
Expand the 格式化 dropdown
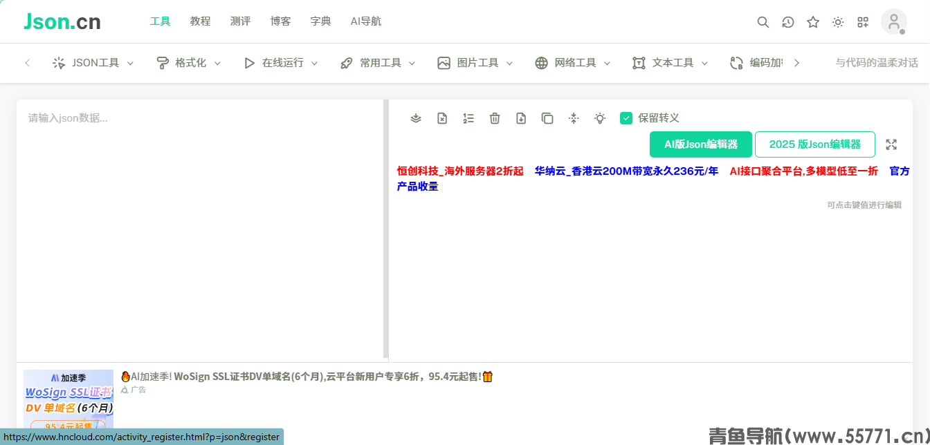217,63
